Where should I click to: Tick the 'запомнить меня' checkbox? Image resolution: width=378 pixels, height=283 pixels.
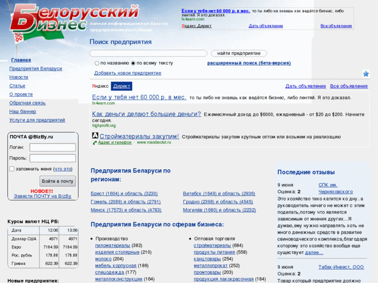click(11, 169)
